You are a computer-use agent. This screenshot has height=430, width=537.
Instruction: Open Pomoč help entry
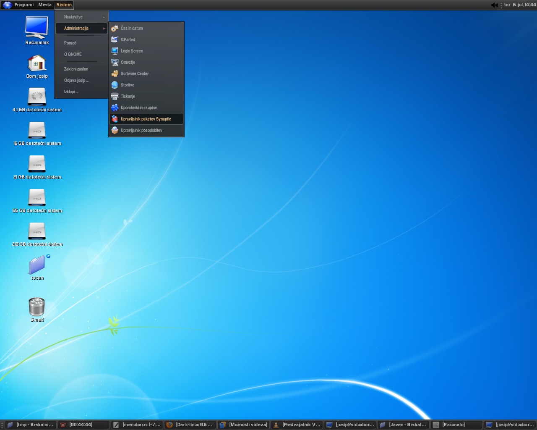[x=82, y=43]
